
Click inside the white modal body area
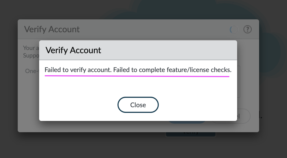138,89
